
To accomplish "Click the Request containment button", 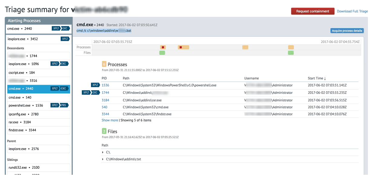I will pos(313,11).
